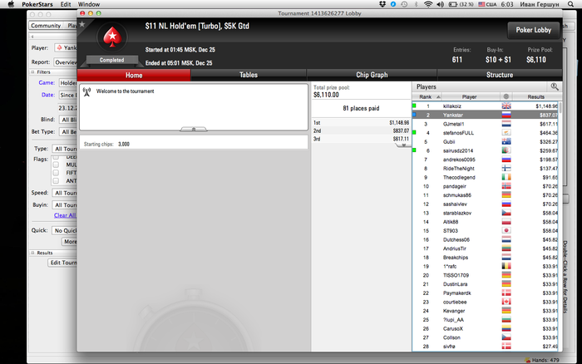Viewport: 582px width, 364px height.
Task: Open the Blind dropdown in background window
Action: click(x=68, y=120)
